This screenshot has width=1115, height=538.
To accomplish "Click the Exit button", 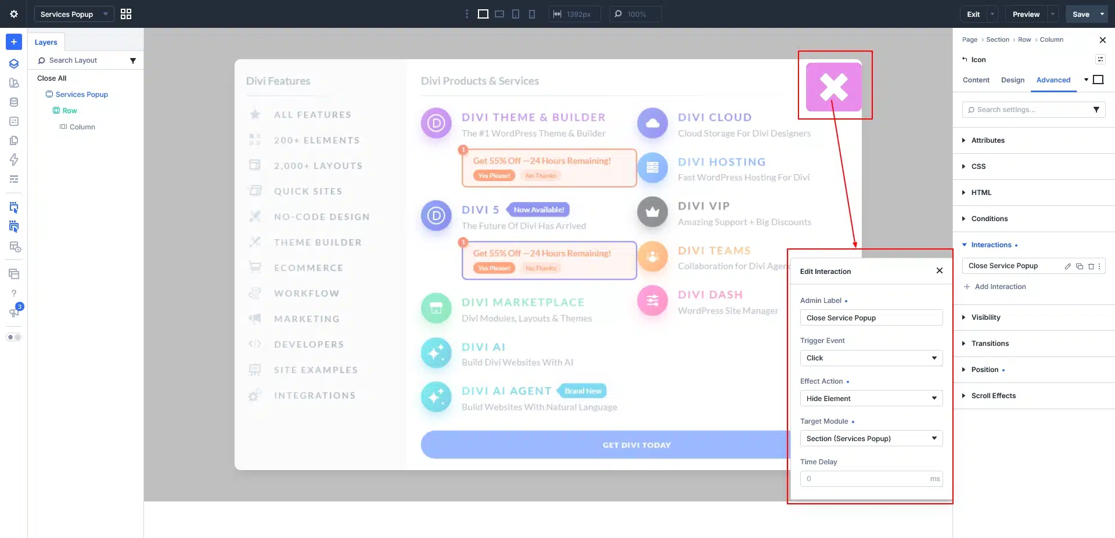I will pyautogui.click(x=973, y=14).
